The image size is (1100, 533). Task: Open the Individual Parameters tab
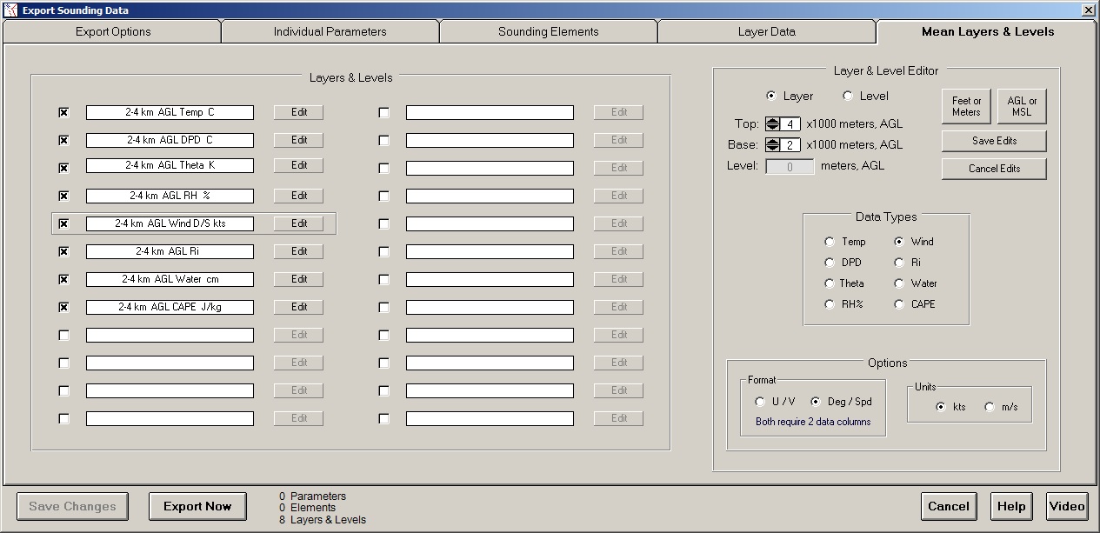pyautogui.click(x=330, y=31)
